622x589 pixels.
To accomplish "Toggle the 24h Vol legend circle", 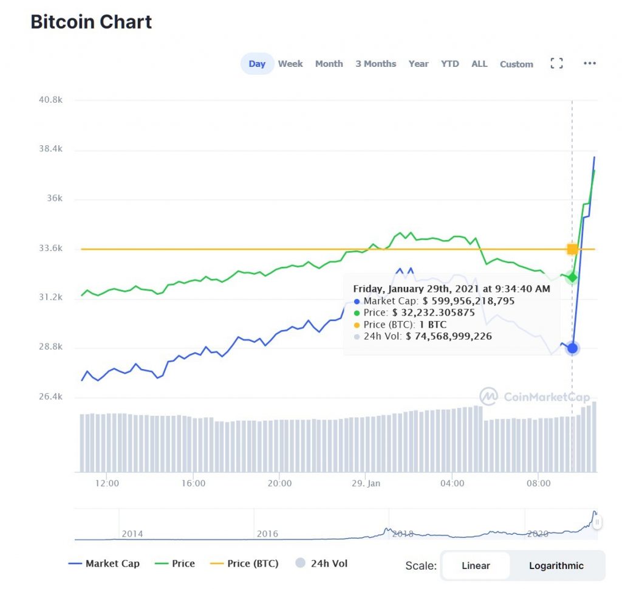I will [x=300, y=563].
